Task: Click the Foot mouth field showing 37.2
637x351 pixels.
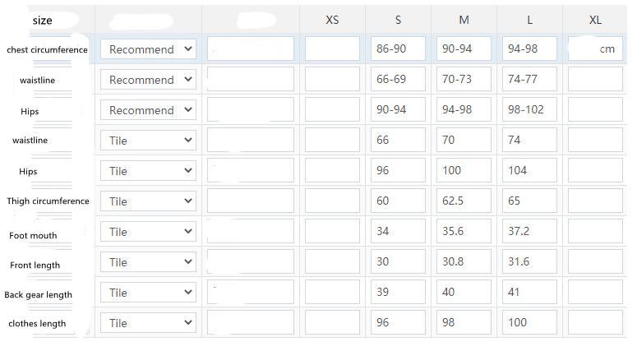Action: pos(529,232)
